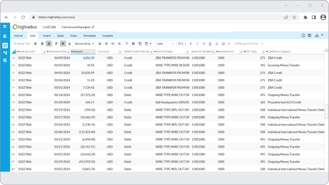This screenshot has height=185, width=329.
Task: Switch to the Insert tab
Action: point(47,36)
